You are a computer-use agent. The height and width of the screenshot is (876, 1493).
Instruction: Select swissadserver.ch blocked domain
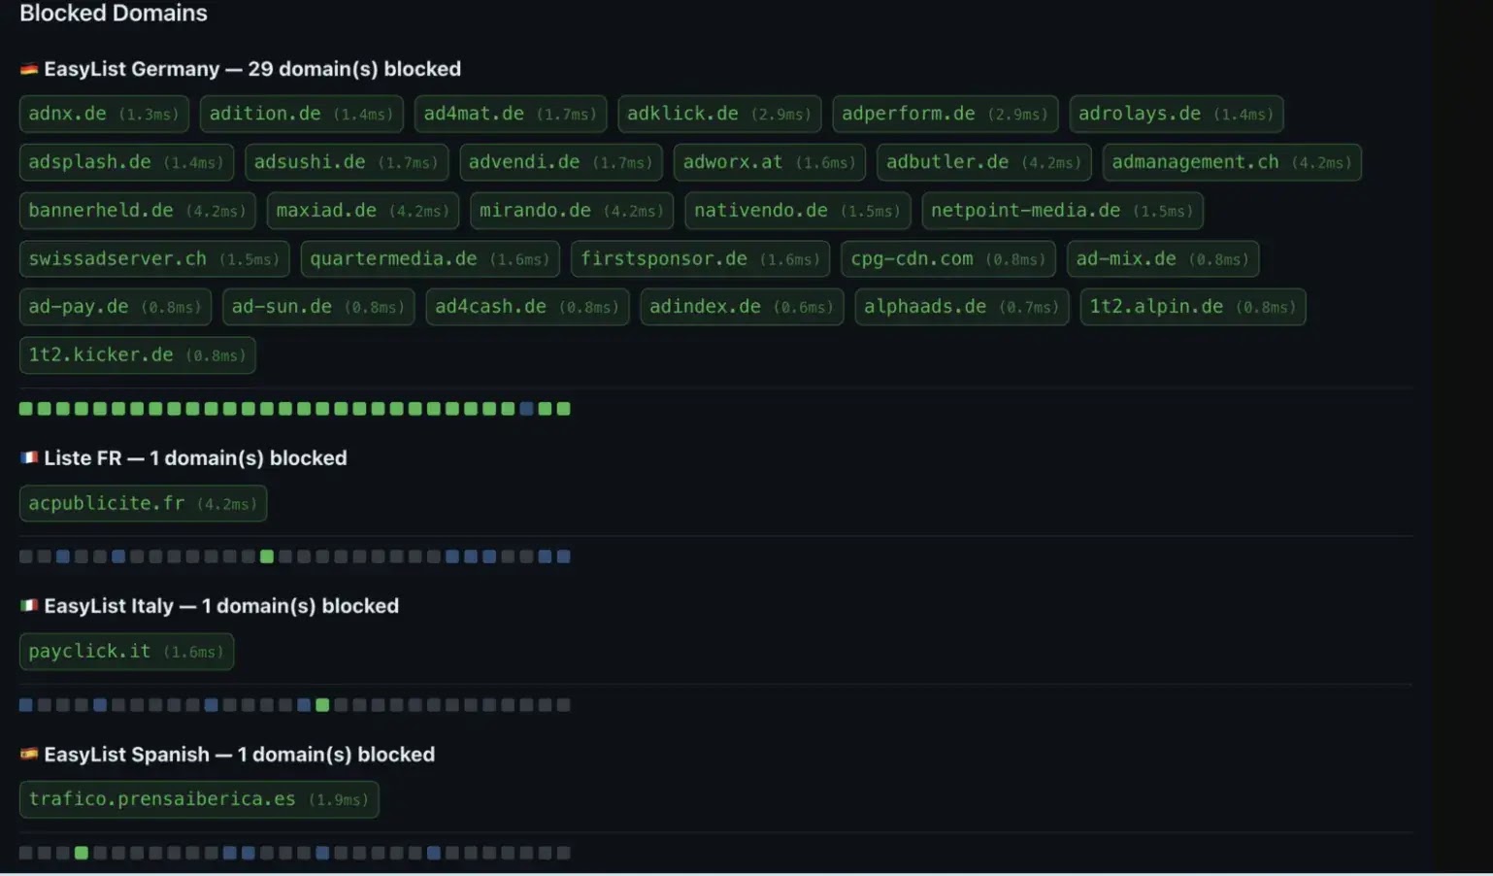pyautogui.click(x=154, y=259)
